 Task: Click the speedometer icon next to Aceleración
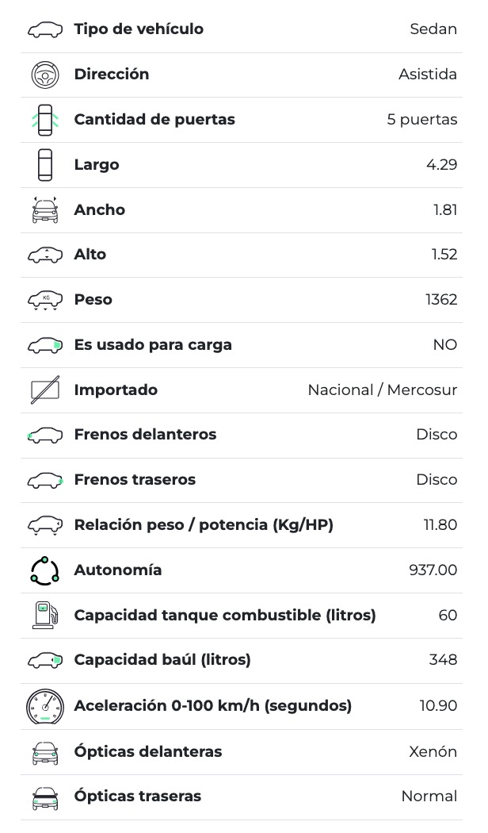(x=45, y=705)
